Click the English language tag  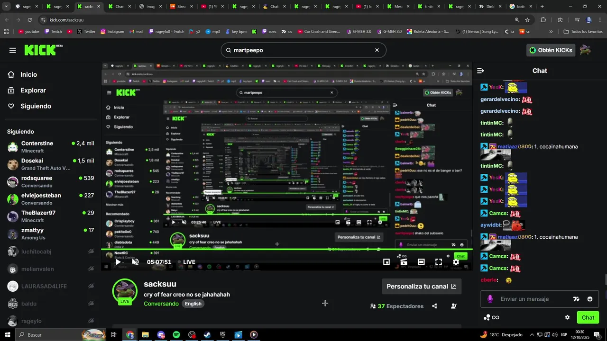tap(193, 304)
